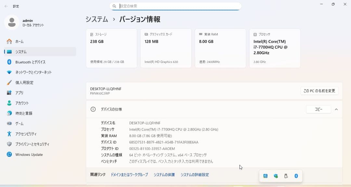The height and width of the screenshot is (187, 351).
Task: Open Safely Remove Hardware USB tray icon
Action: coord(286,176)
